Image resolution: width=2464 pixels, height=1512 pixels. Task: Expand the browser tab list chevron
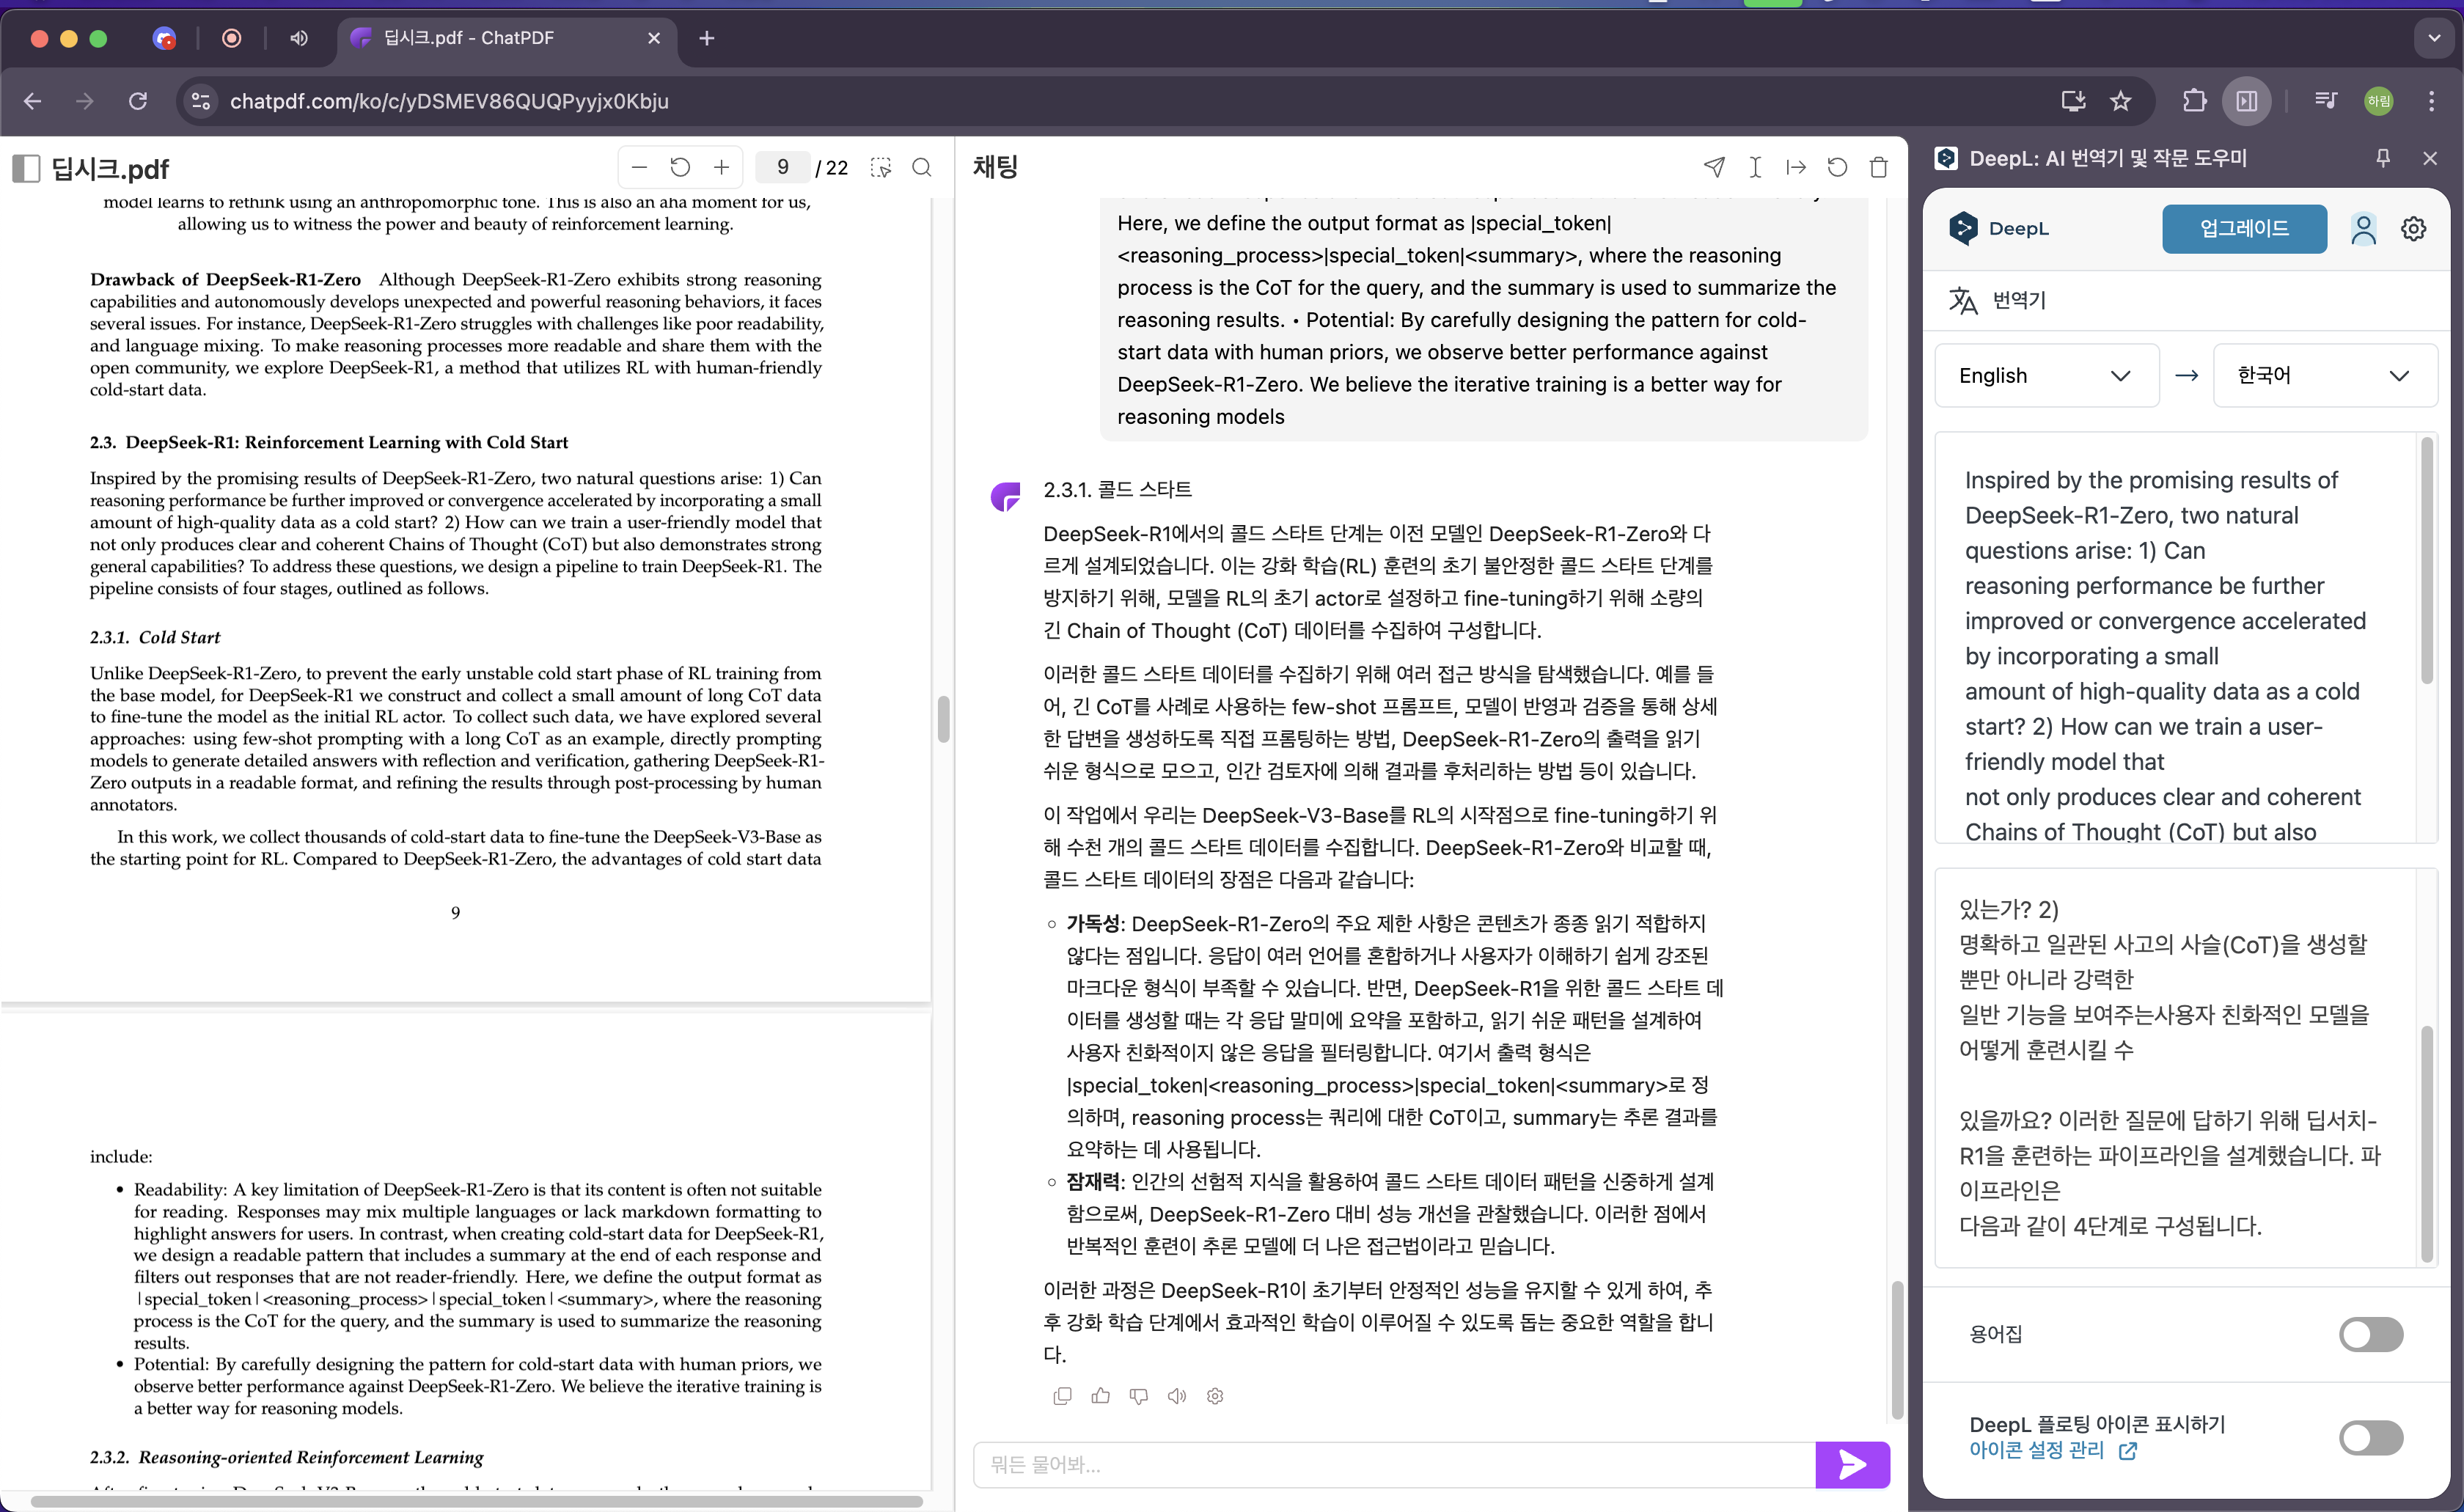tap(2434, 38)
